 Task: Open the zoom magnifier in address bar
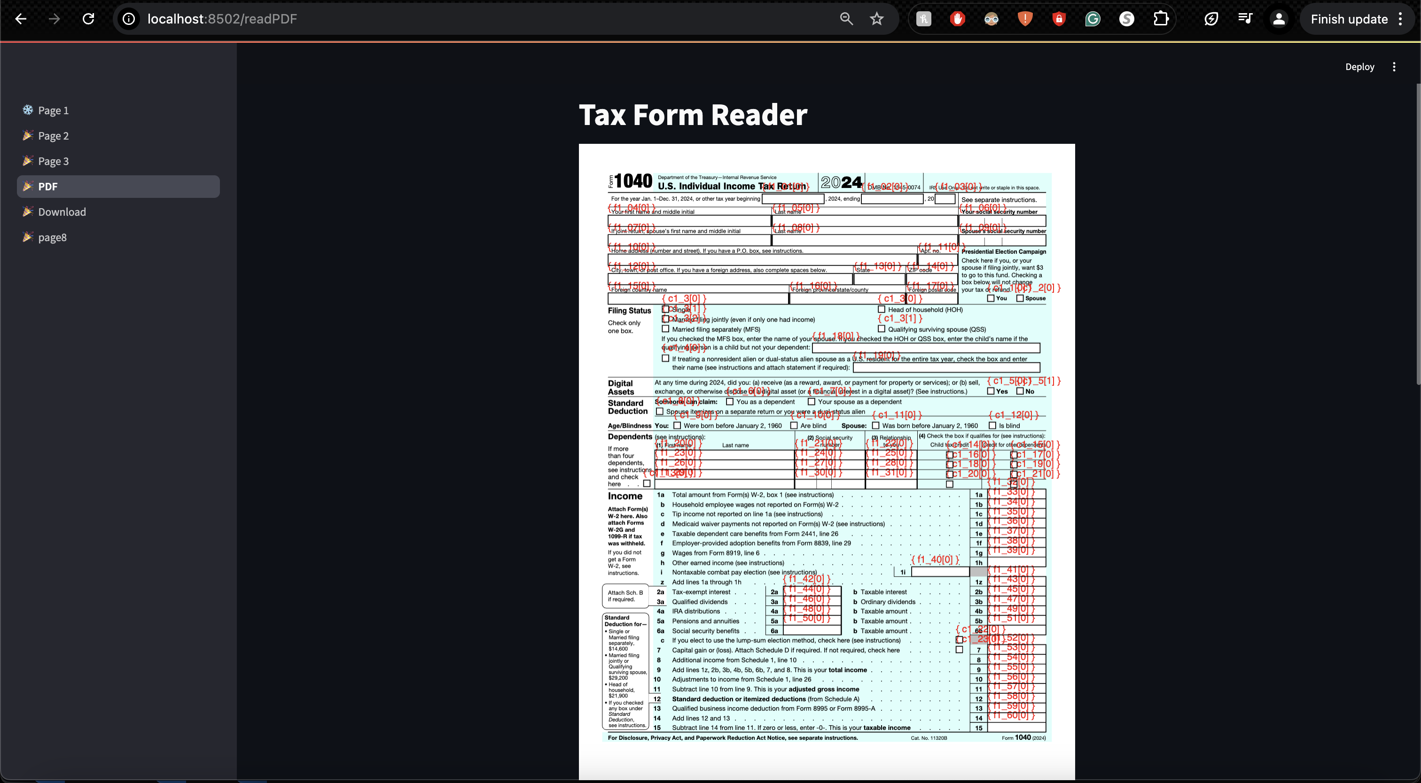tap(846, 19)
